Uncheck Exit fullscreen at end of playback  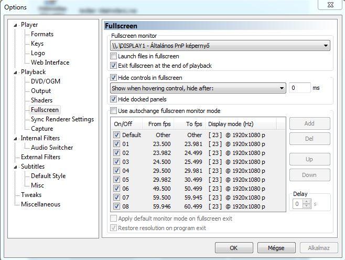[x=113, y=66]
